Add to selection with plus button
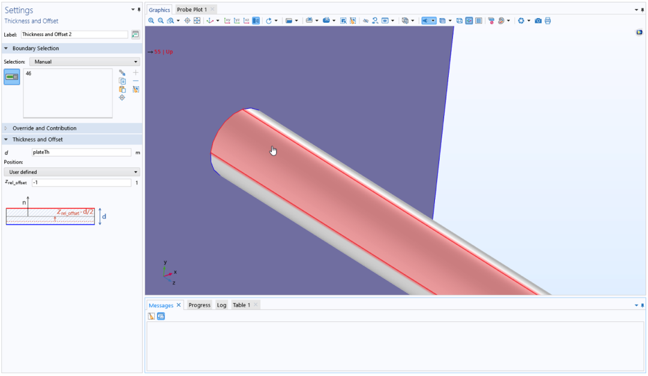Image resolution: width=648 pixels, height=376 pixels. tap(136, 73)
